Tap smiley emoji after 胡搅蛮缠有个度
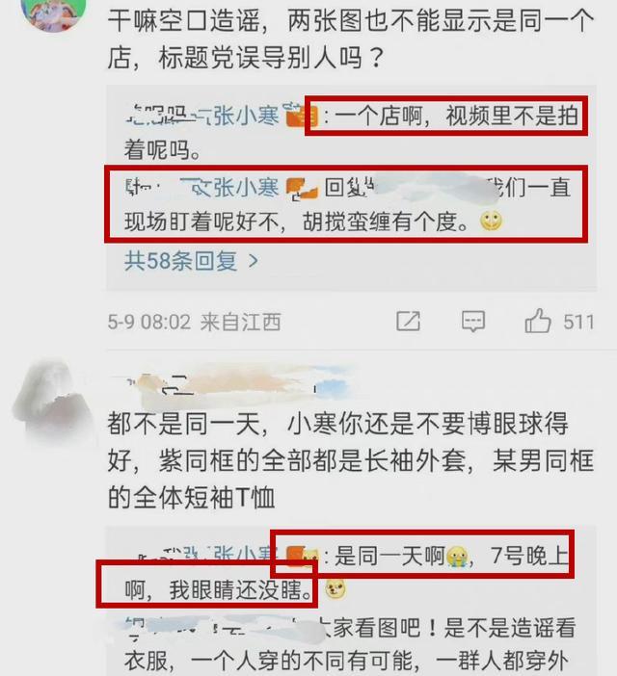This screenshot has height=676, width=617. pyautogui.click(x=491, y=221)
